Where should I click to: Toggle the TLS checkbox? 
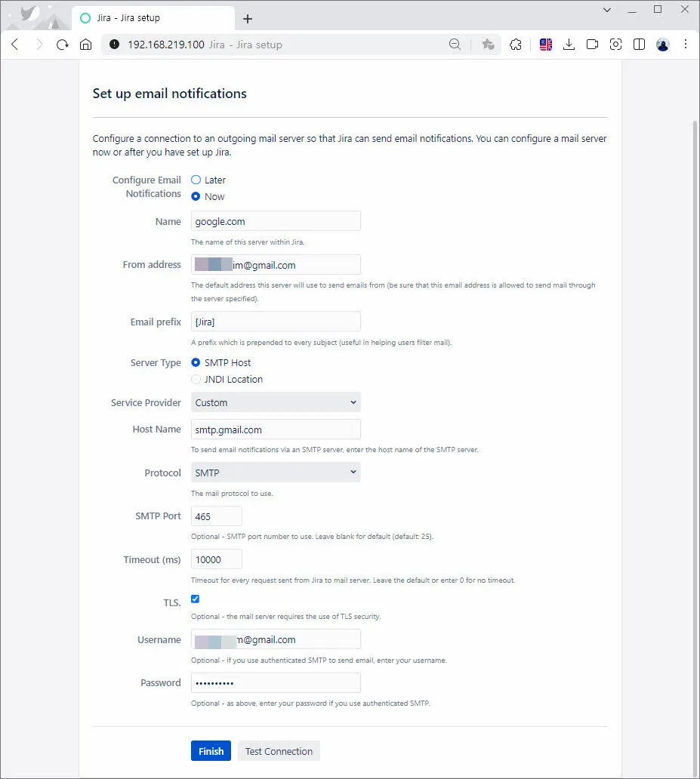click(196, 599)
